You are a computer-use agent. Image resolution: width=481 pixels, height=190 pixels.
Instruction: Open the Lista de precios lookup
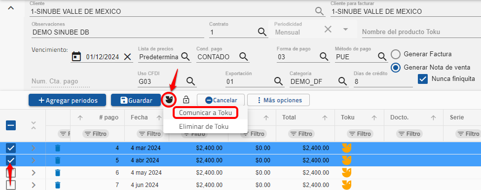click(x=185, y=56)
